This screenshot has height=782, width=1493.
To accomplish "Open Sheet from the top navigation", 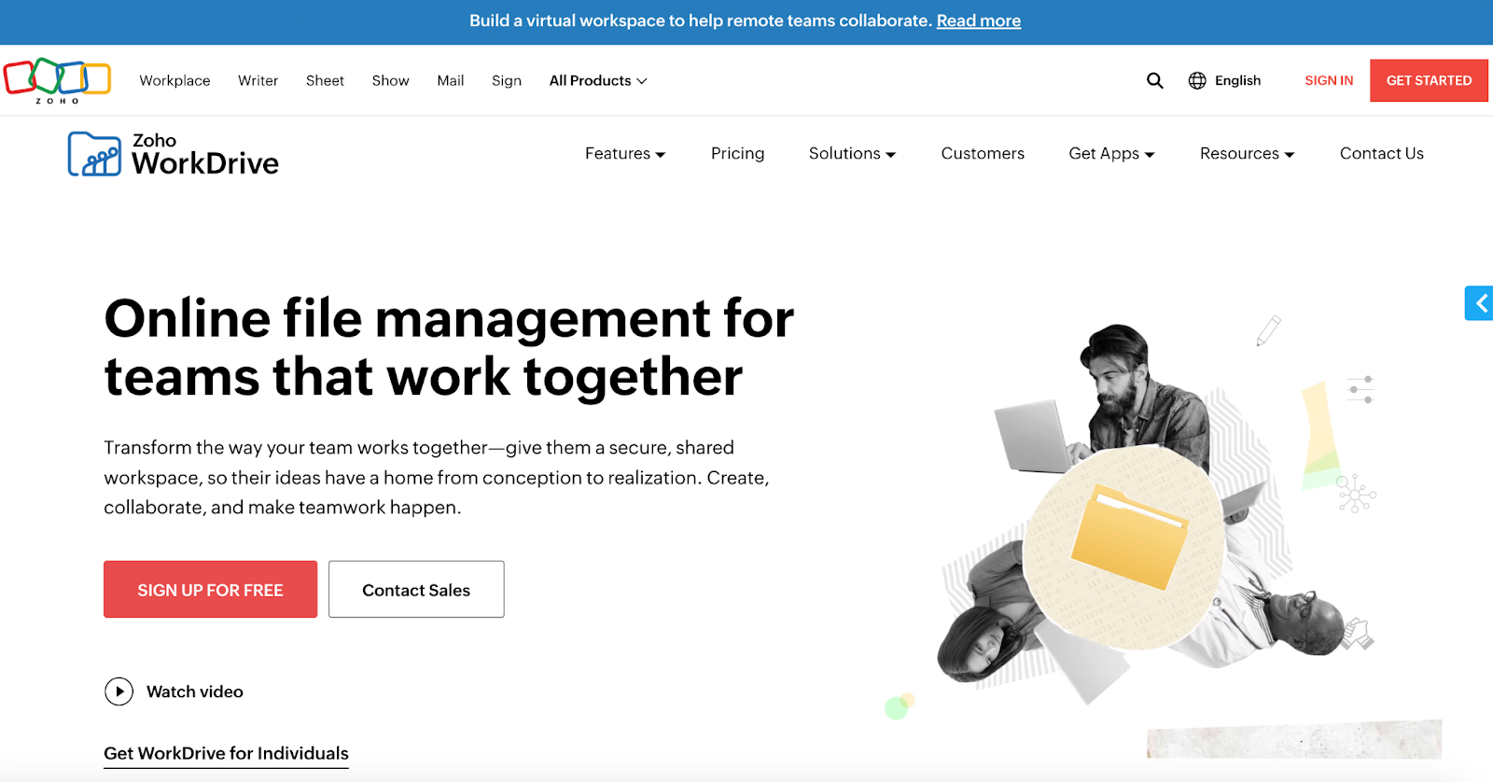I will pyautogui.click(x=325, y=81).
